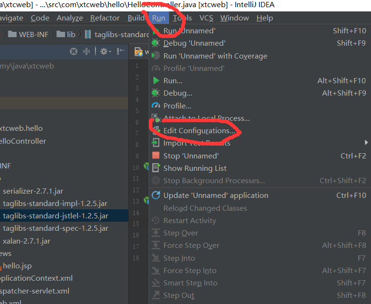Screen dimensions: 371x304
Task: Click the Debug... menu entry
Action: point(260,93)
